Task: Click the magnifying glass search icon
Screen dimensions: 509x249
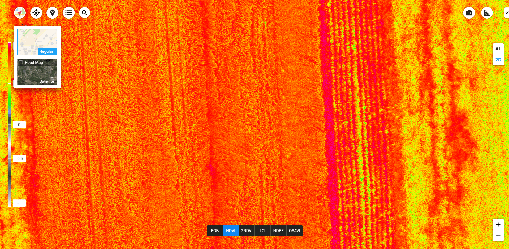Action: click(84, 13)
